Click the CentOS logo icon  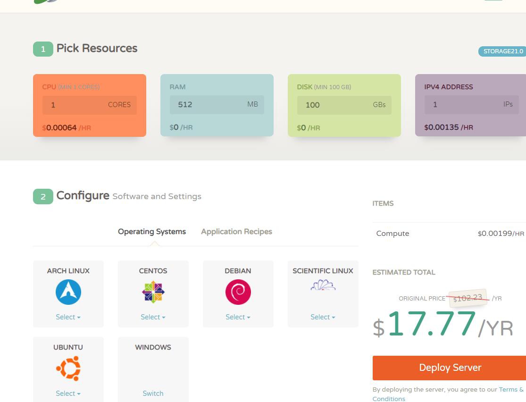pyautogui.click(x=153, y=292)
